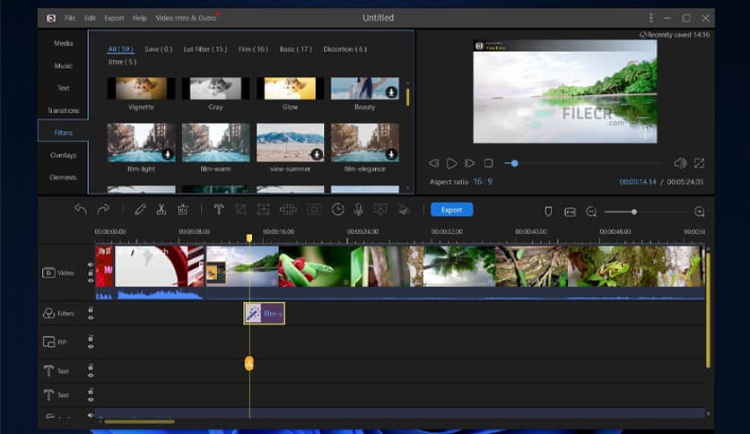Select the Split scissors tool
This screenshot has width=750, height=434.
161,210
